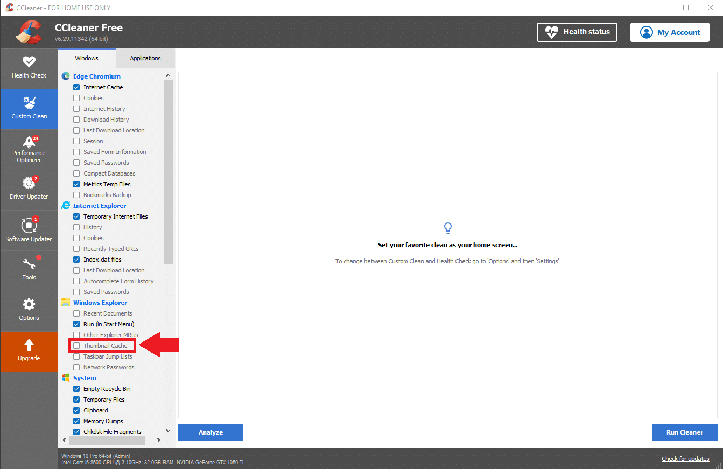Check Edge Cookies checkbox
Viewport: 723px width, 469px height.
[x=76, y=98]
